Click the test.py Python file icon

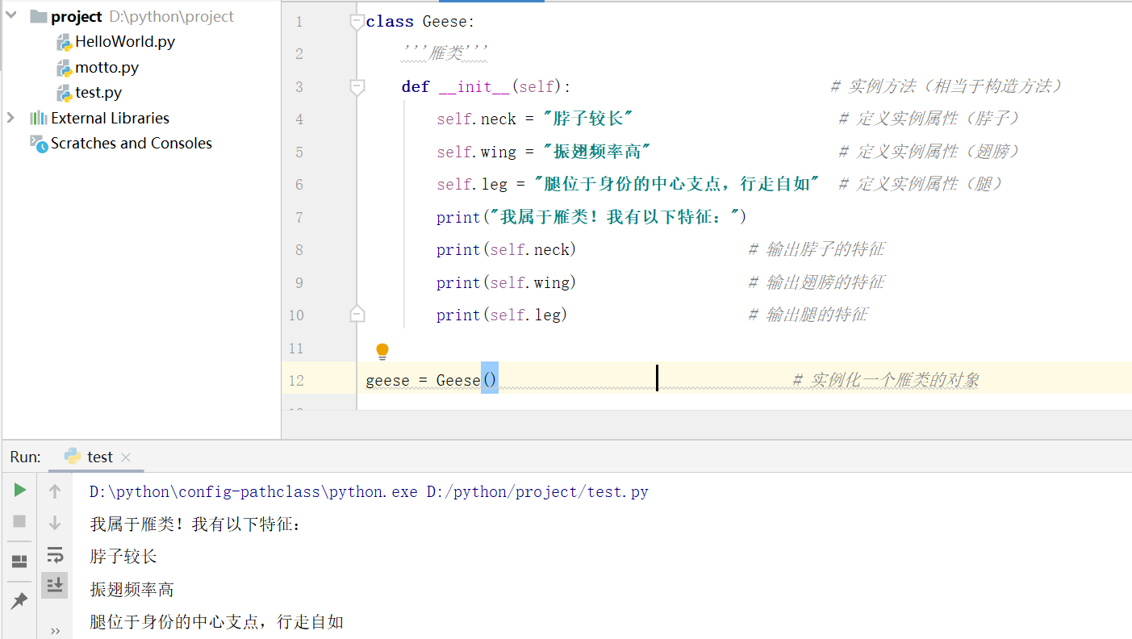(x=65, y=93)
